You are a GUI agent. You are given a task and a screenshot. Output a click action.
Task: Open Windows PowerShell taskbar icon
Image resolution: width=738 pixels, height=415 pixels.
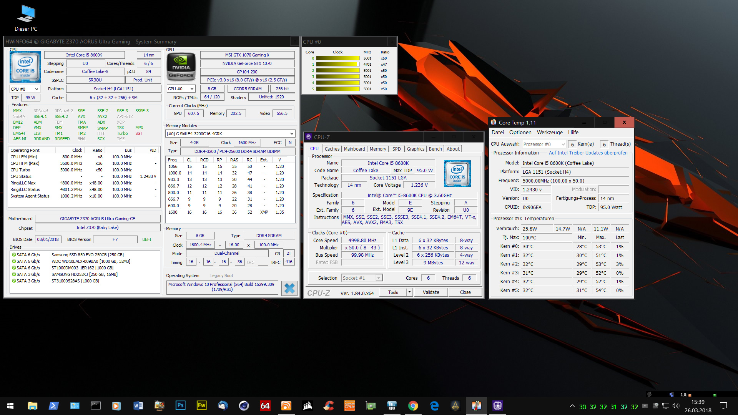[53, 405]
